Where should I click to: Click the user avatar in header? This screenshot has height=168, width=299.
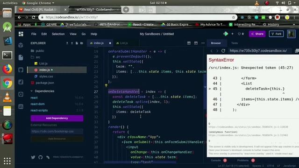(x=291, y=34)
